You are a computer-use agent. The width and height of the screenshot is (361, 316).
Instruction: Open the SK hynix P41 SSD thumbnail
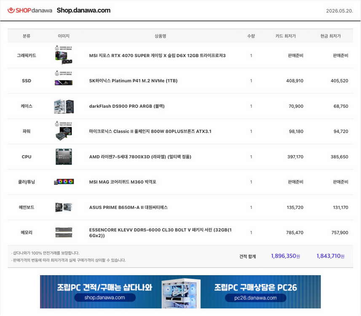coord(64,78)
